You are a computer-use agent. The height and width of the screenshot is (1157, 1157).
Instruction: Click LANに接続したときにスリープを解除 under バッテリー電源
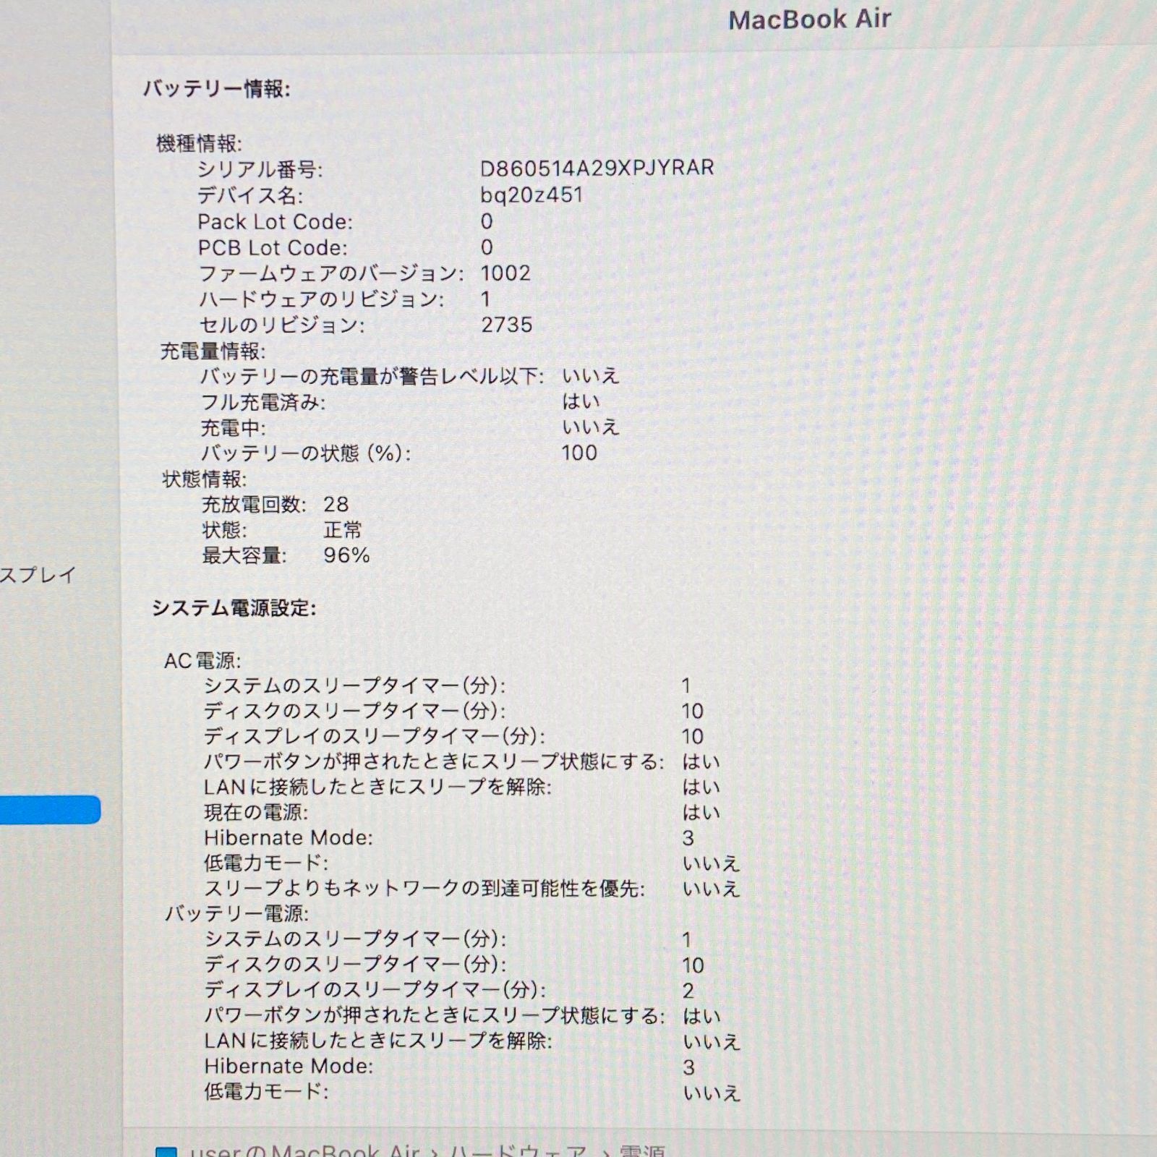tap(377, 1041)
